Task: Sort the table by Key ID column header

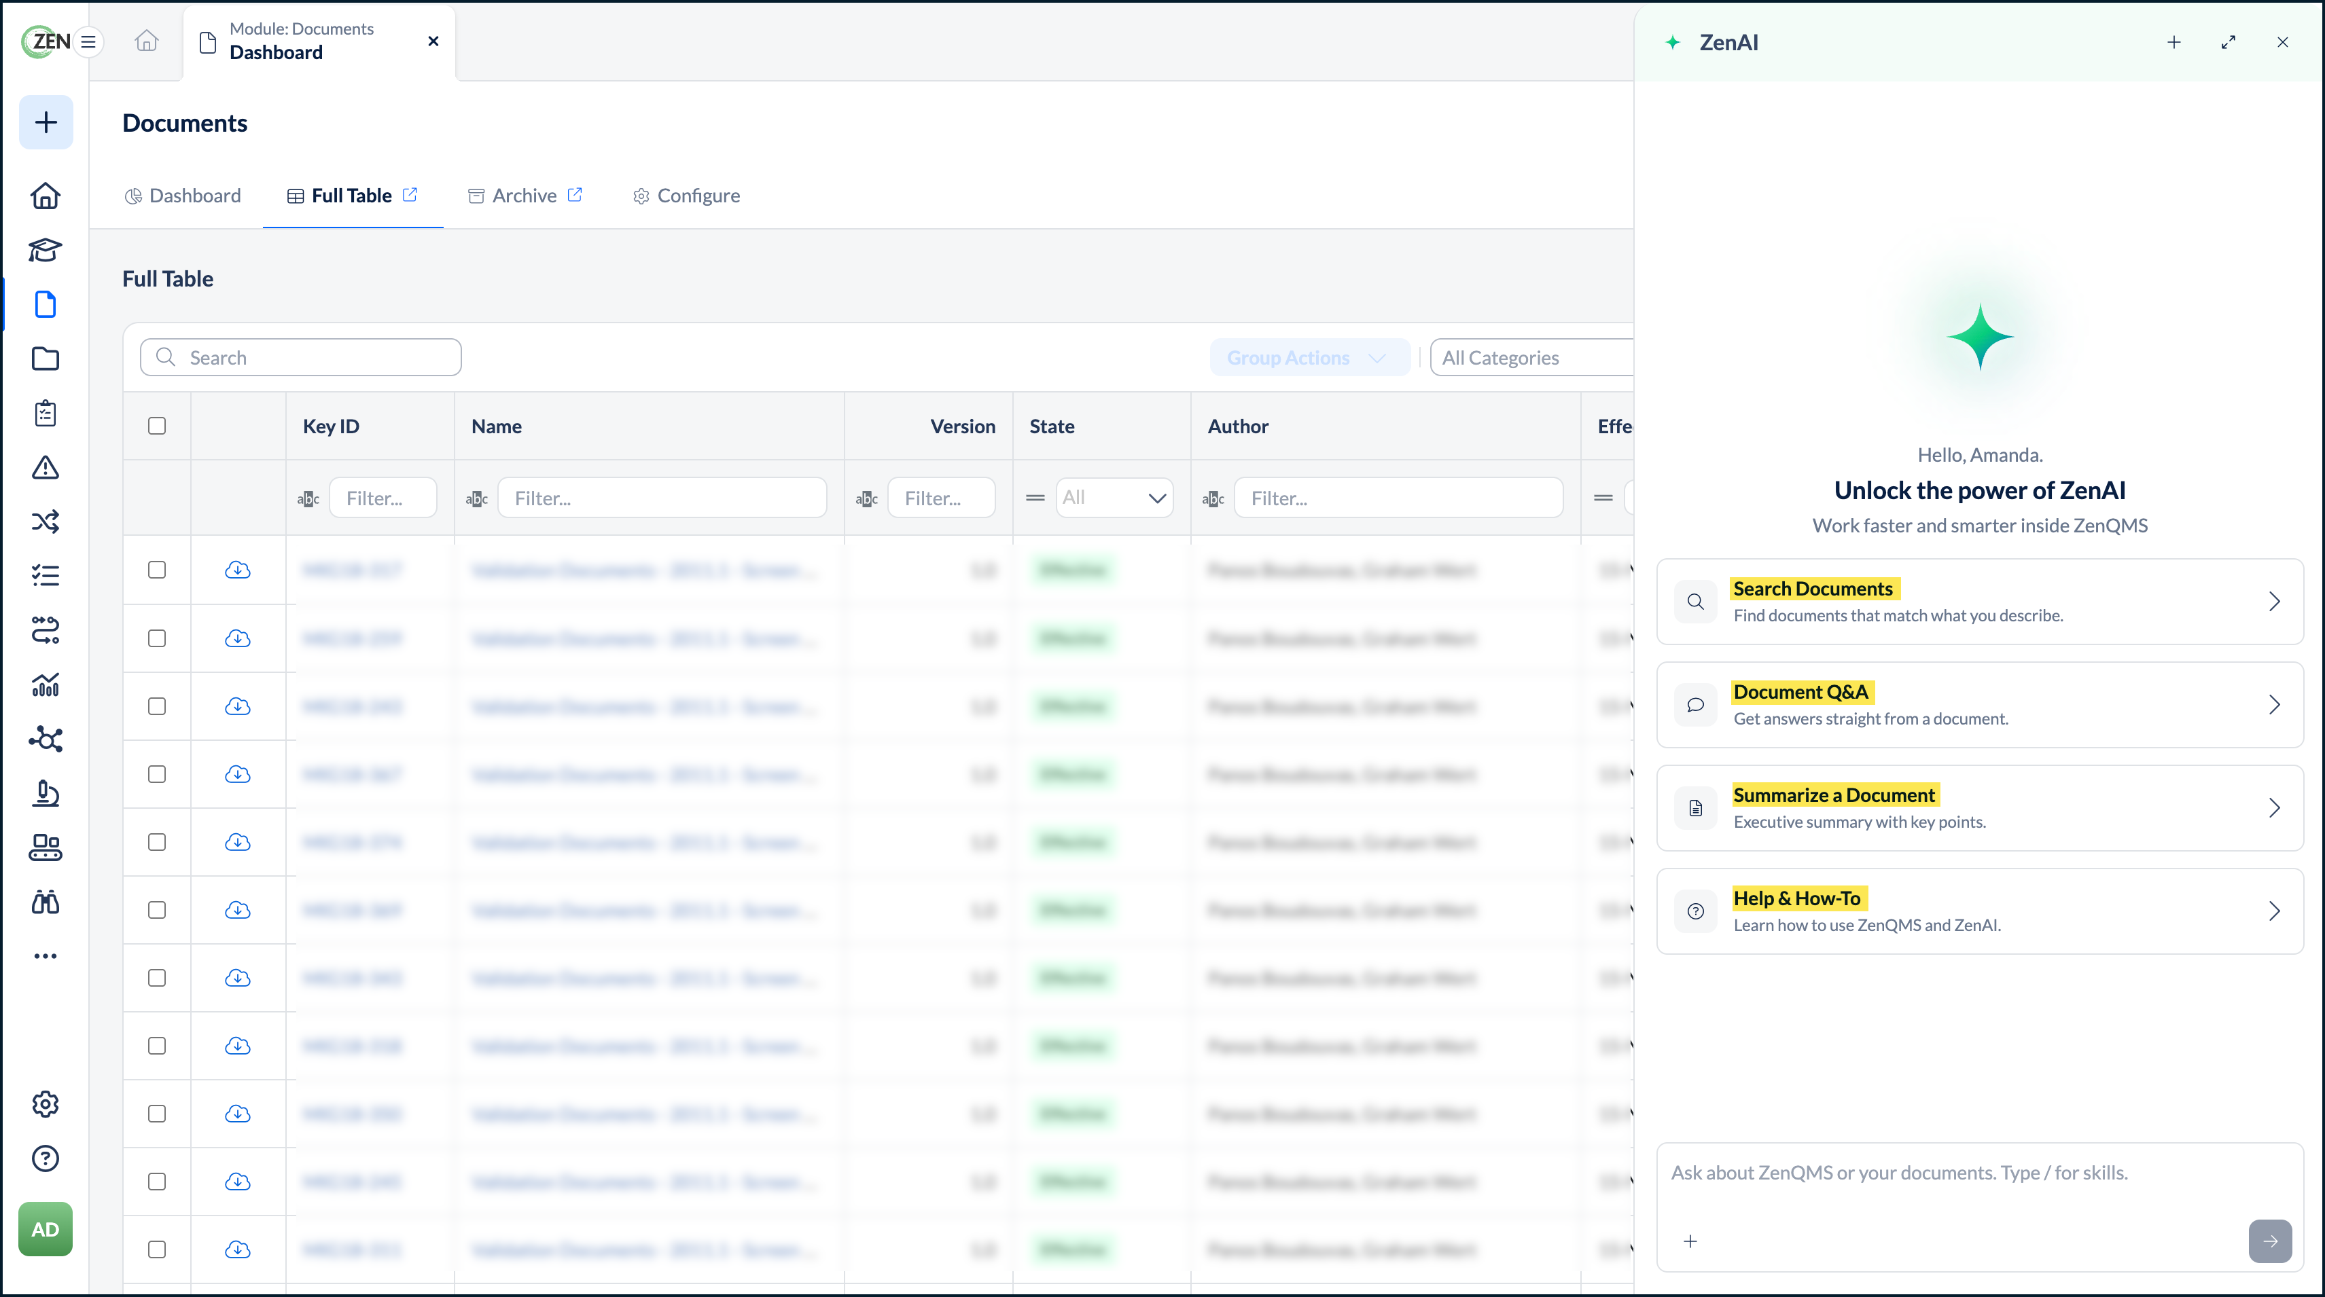Action: click(332, 426)
